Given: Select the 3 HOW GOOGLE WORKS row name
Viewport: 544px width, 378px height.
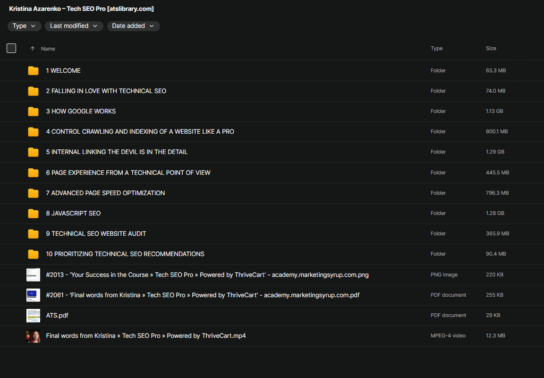Looking at the screenshot, I should point(81,111).
